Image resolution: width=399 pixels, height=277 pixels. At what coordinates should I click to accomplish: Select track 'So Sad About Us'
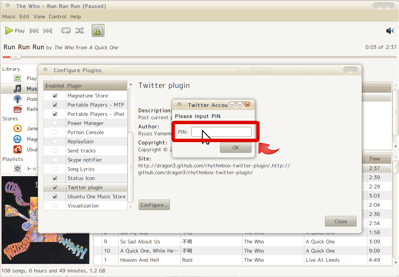click(x=140, y=241)
